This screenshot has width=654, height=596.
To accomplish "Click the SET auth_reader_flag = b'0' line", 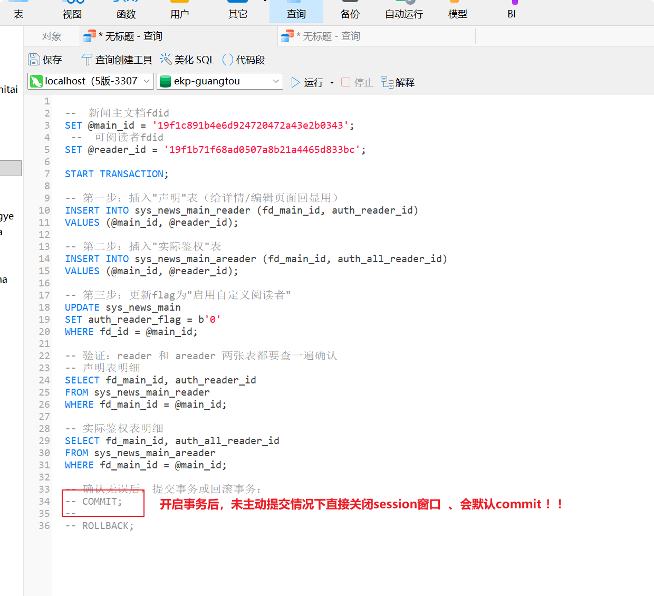I will click(x=143, y=320).
